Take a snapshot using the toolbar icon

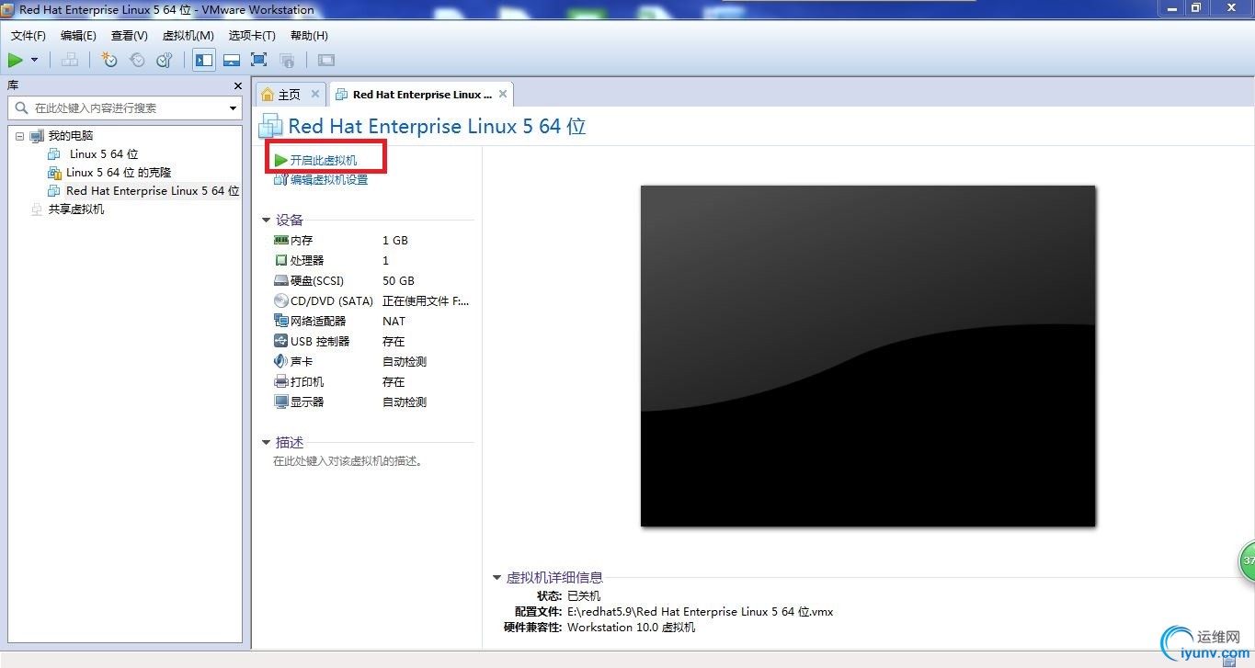tap(109, 61)
